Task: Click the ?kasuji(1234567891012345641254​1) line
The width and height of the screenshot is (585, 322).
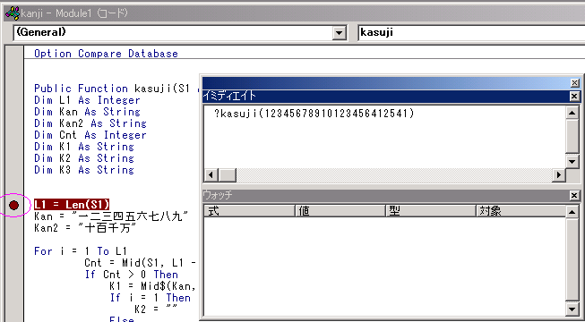Action: coord(314,114)
